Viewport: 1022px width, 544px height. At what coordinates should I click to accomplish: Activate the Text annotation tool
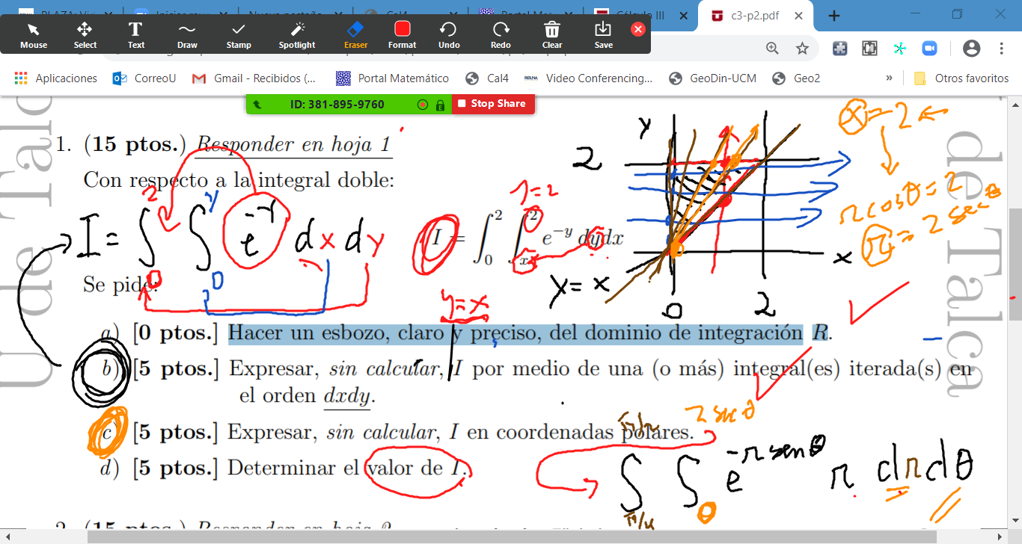click(135, 34)
